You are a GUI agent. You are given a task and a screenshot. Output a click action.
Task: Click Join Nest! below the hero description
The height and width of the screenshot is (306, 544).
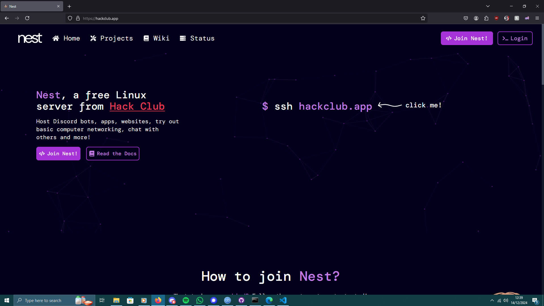(58, 154)
